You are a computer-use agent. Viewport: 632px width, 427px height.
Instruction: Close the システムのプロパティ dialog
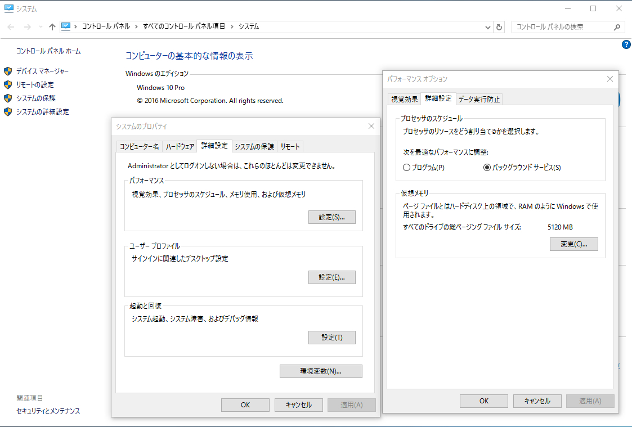click(371, 127)
